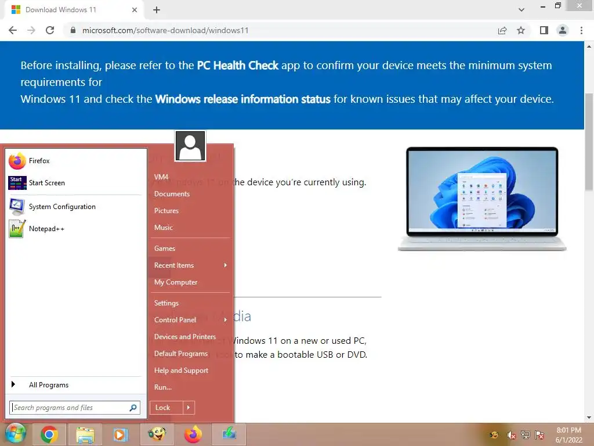The image size is (594, 446).
Task: Click the scrollbar down arrow
Action: coord(589,418)
